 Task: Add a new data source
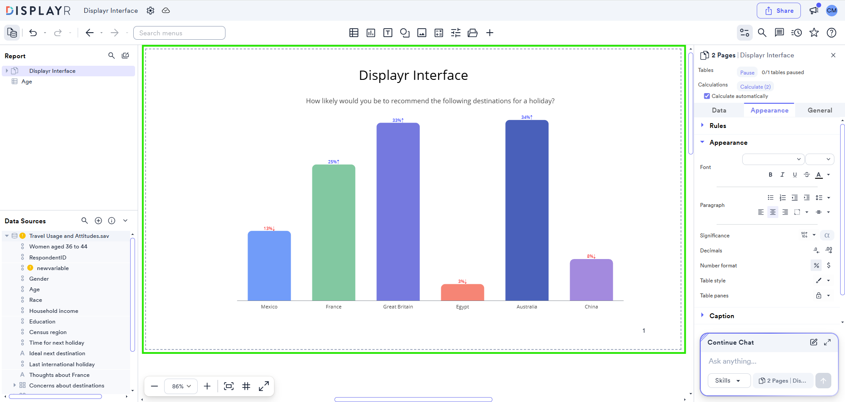(98, 221)
